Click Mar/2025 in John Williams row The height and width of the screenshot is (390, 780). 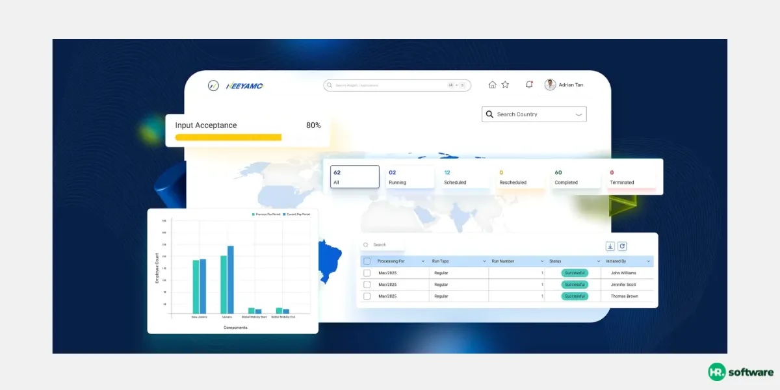[387, 273]
